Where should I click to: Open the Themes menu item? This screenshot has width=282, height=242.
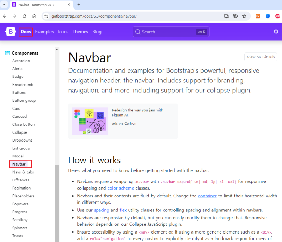tap(80, 32)
